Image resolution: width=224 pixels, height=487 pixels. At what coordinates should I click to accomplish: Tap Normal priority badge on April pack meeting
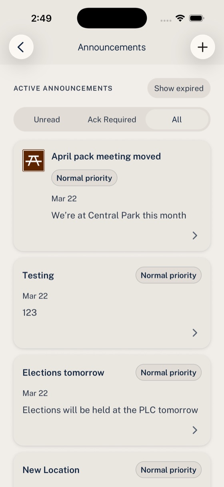84,178
